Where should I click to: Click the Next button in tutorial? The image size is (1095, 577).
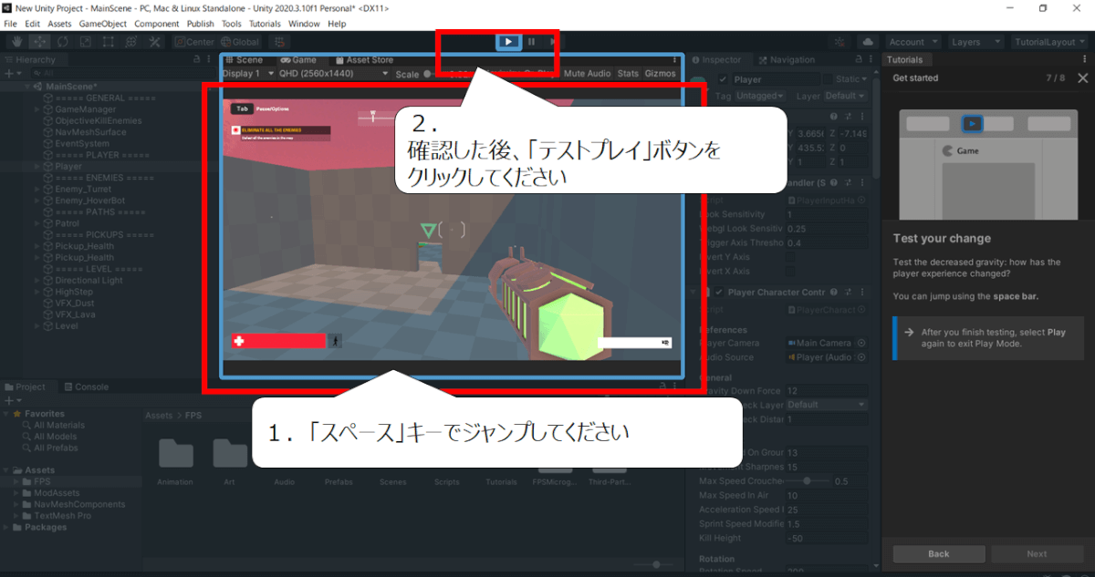(1037, 553)
